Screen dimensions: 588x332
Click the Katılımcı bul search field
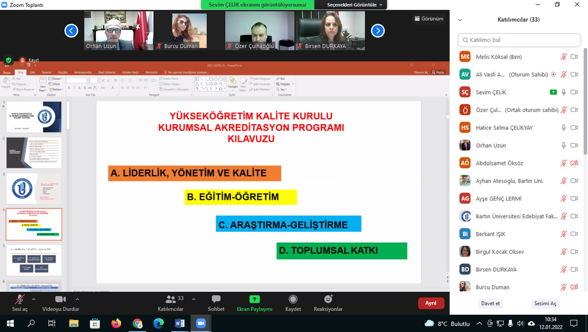click(519, 40)
